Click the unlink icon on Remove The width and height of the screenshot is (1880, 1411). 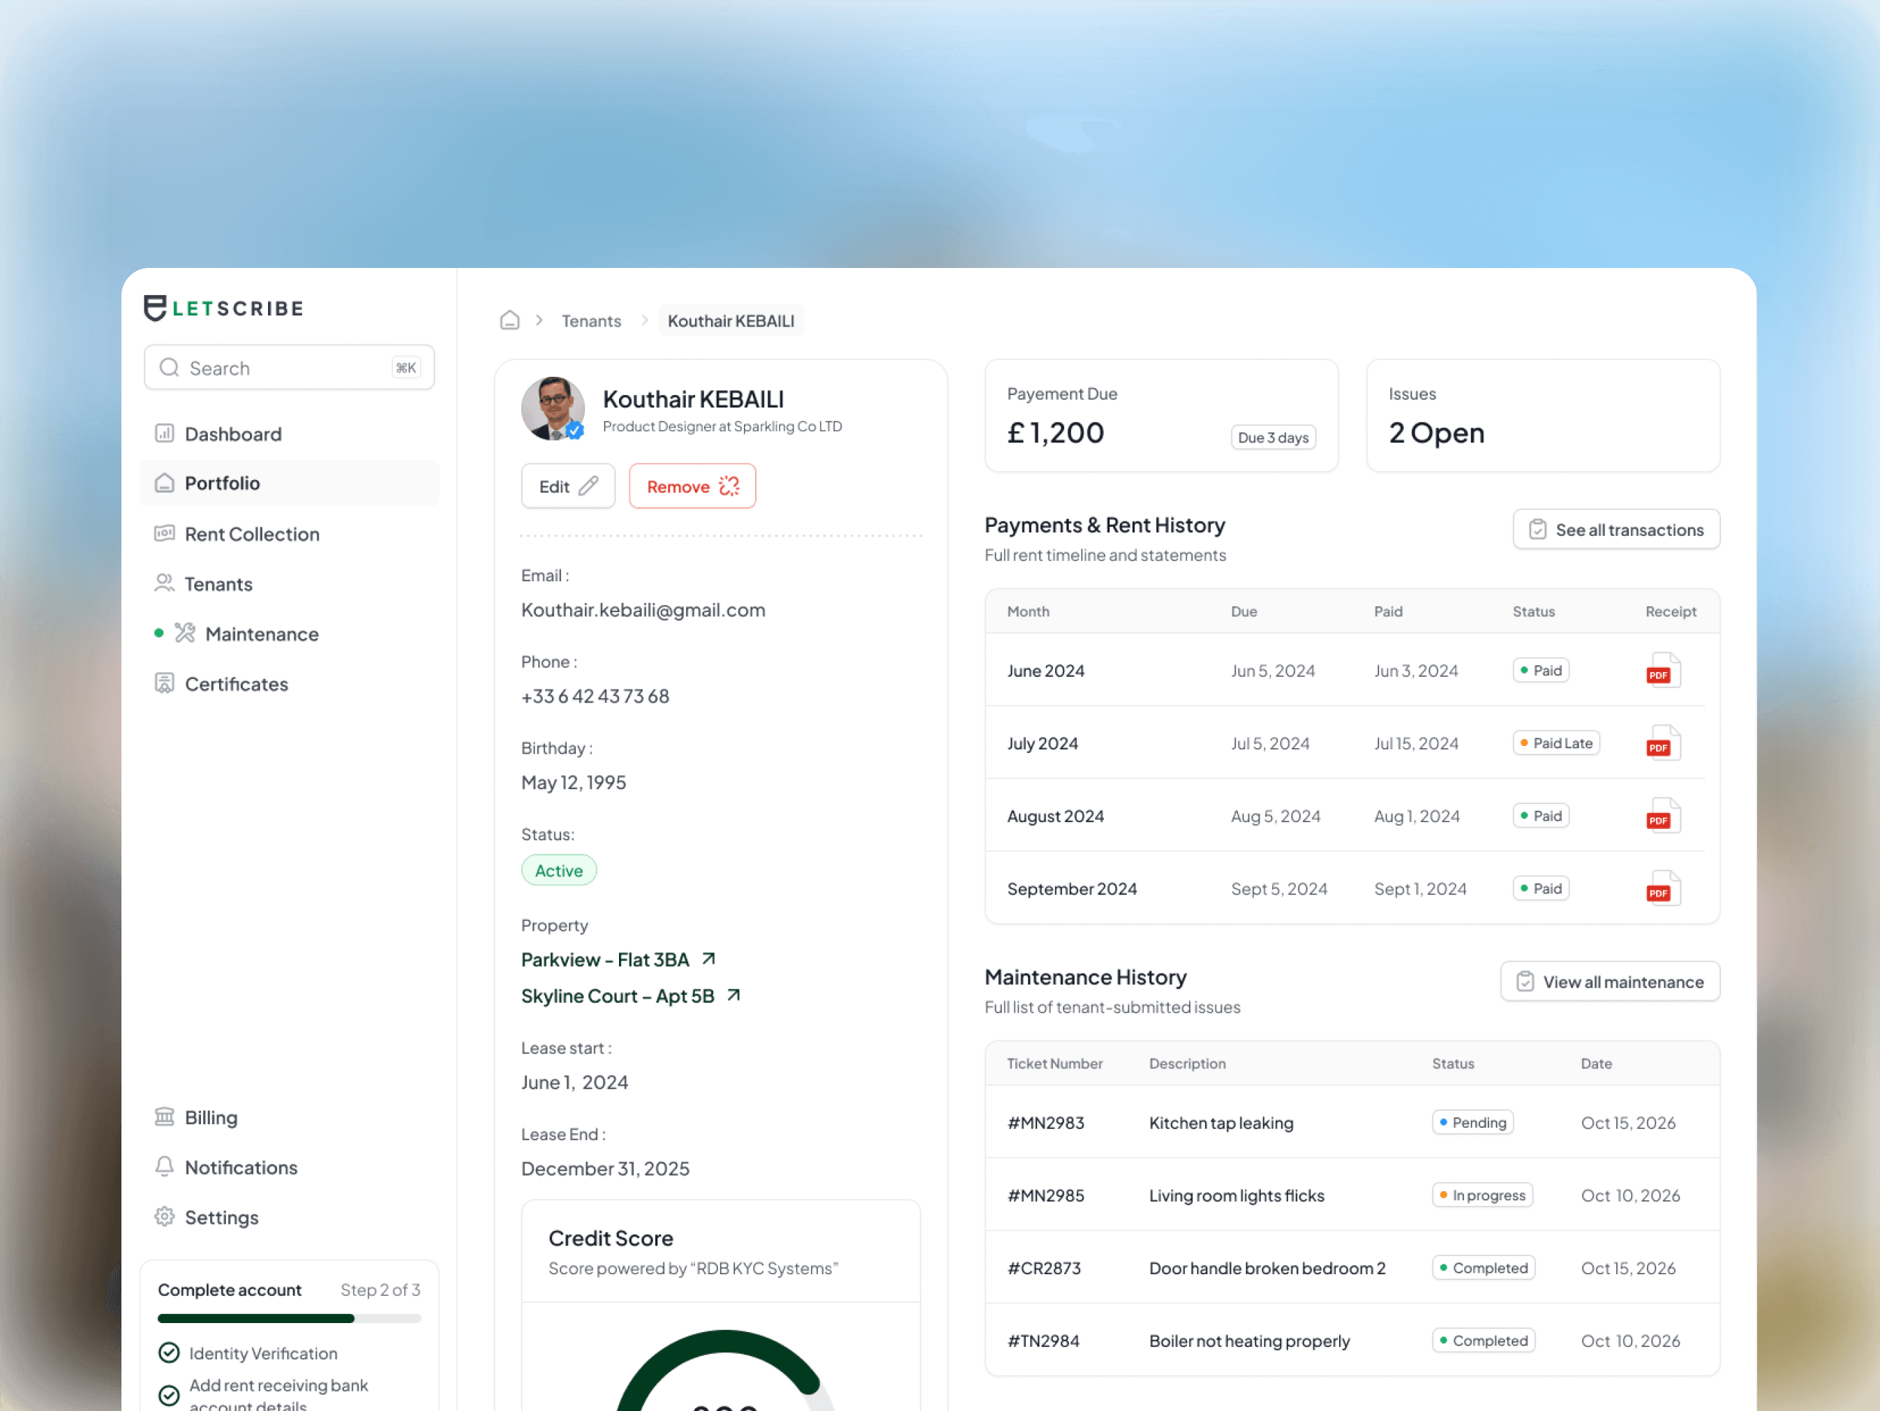coord(729,486)
